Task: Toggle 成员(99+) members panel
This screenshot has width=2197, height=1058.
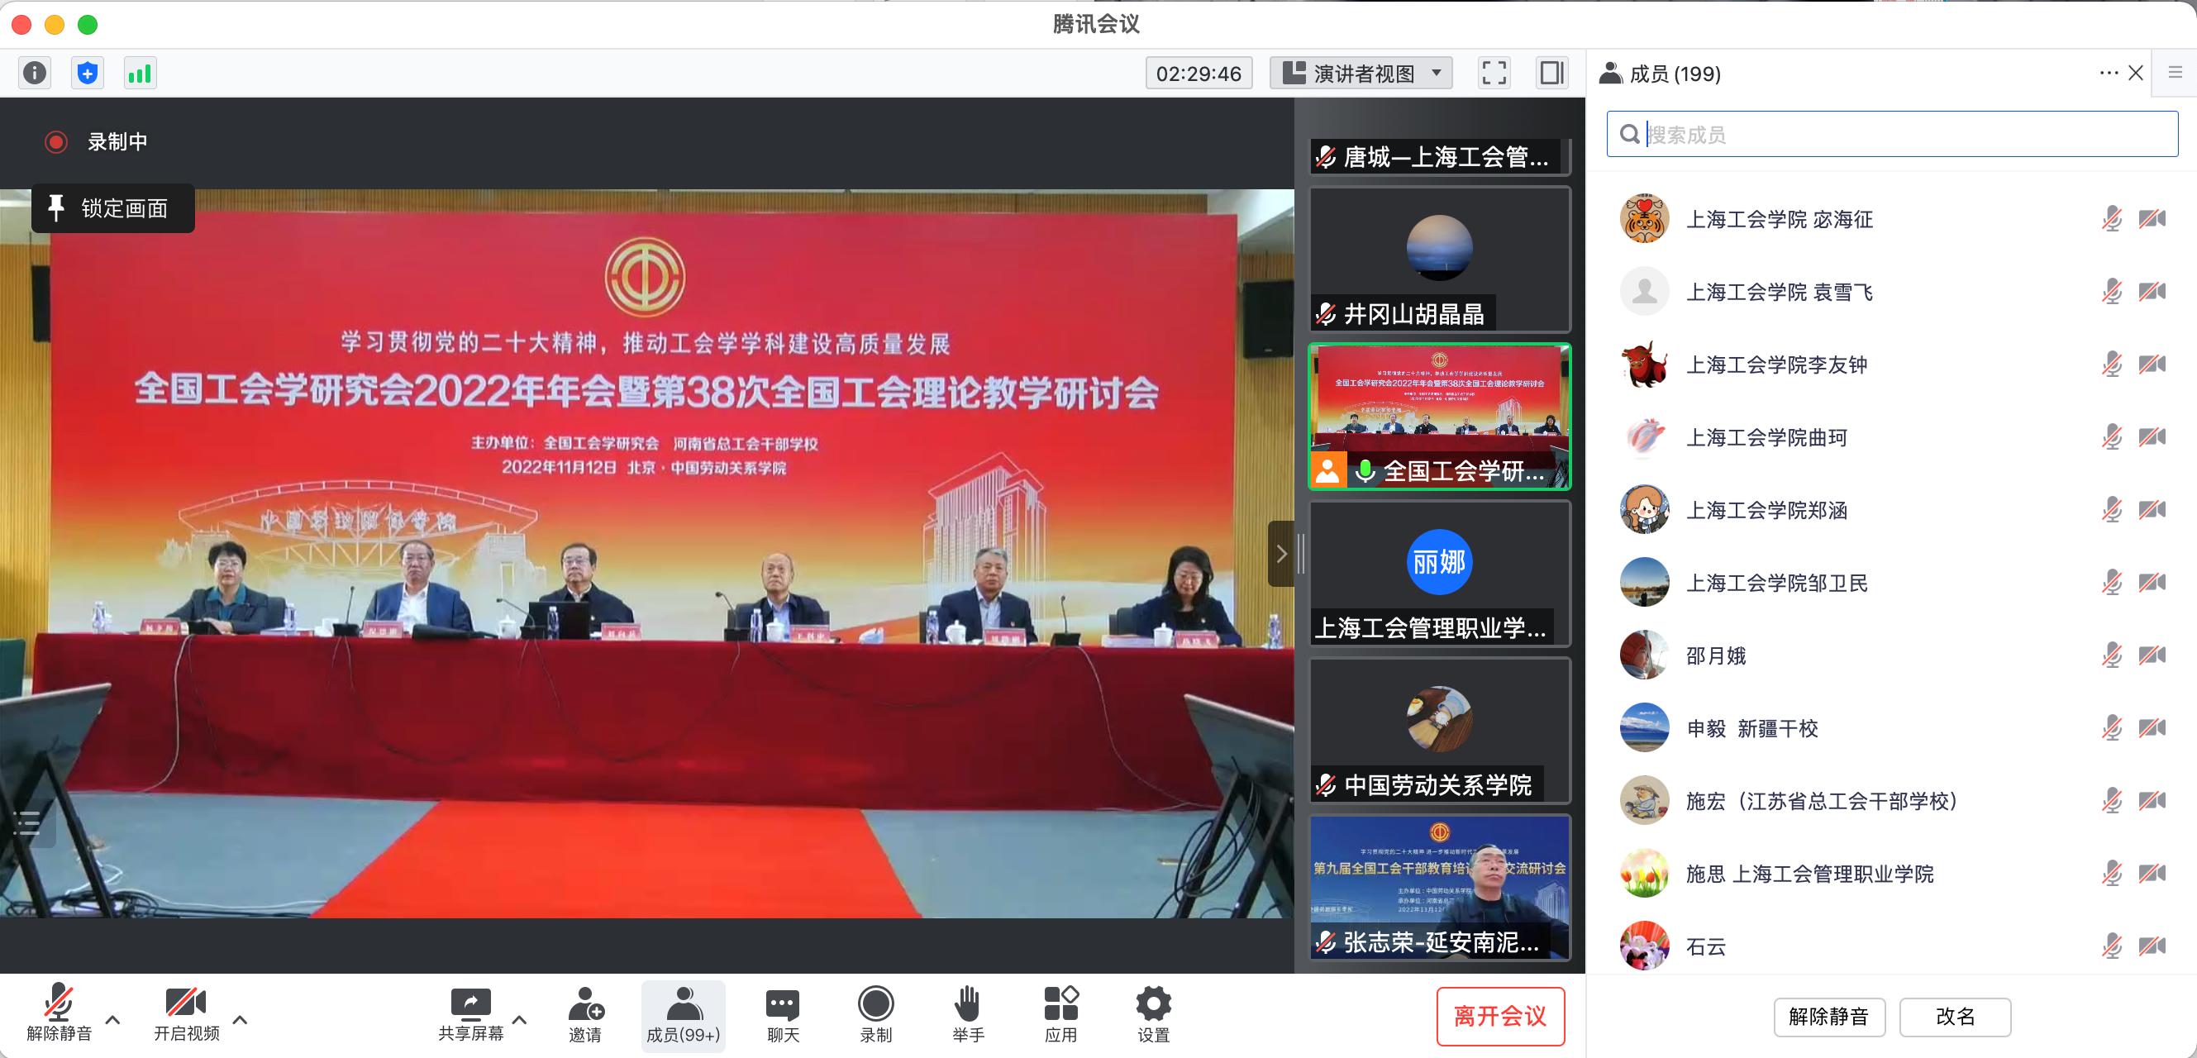Action: tap(683, 1015)
